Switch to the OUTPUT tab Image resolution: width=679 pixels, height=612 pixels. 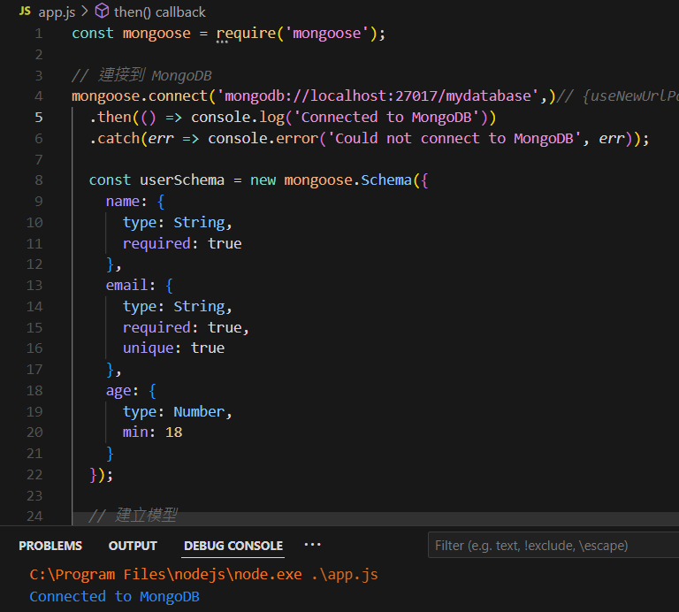(133, 546)
